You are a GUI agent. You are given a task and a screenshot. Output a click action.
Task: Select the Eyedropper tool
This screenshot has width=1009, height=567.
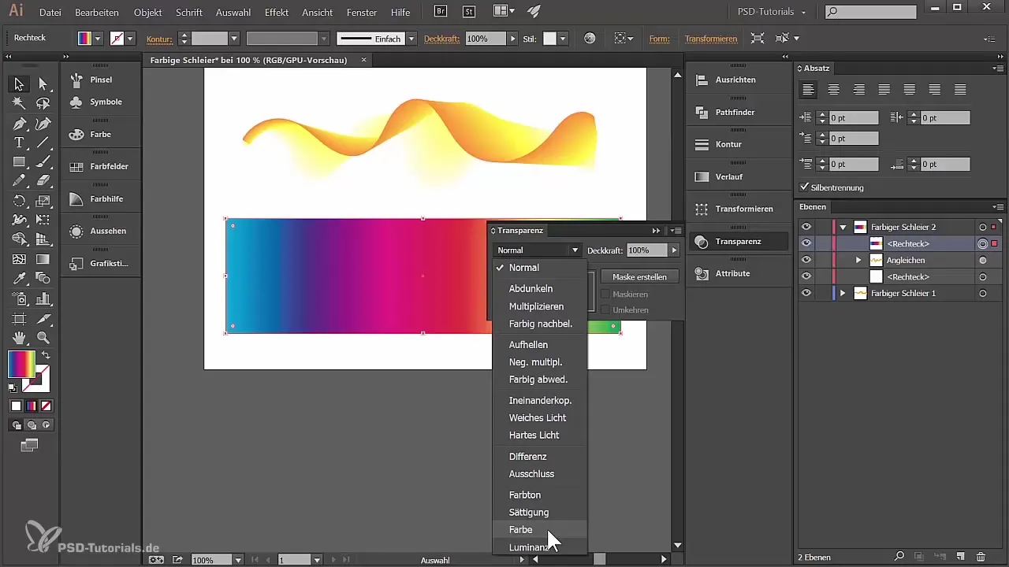[x=19, y=278]
